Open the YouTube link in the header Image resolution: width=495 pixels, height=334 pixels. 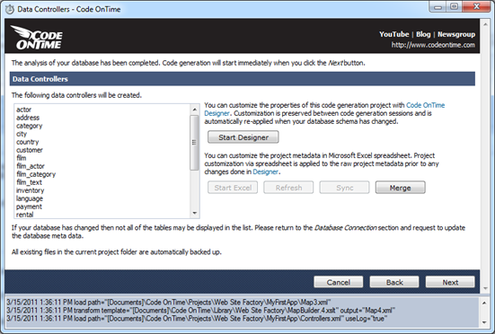point(394,34)
